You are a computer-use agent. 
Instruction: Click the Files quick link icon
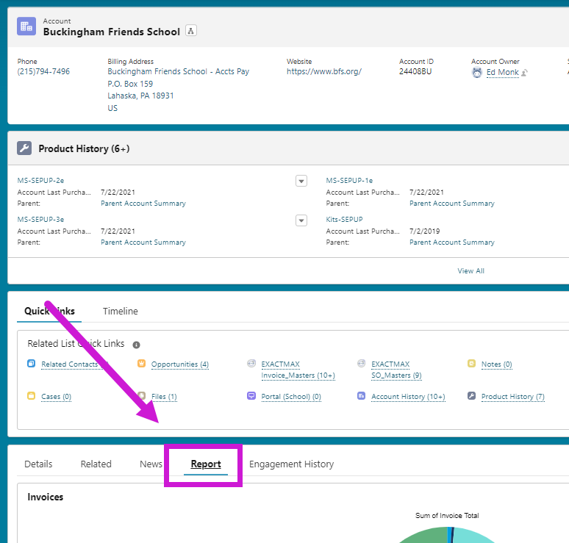(142, 396)
